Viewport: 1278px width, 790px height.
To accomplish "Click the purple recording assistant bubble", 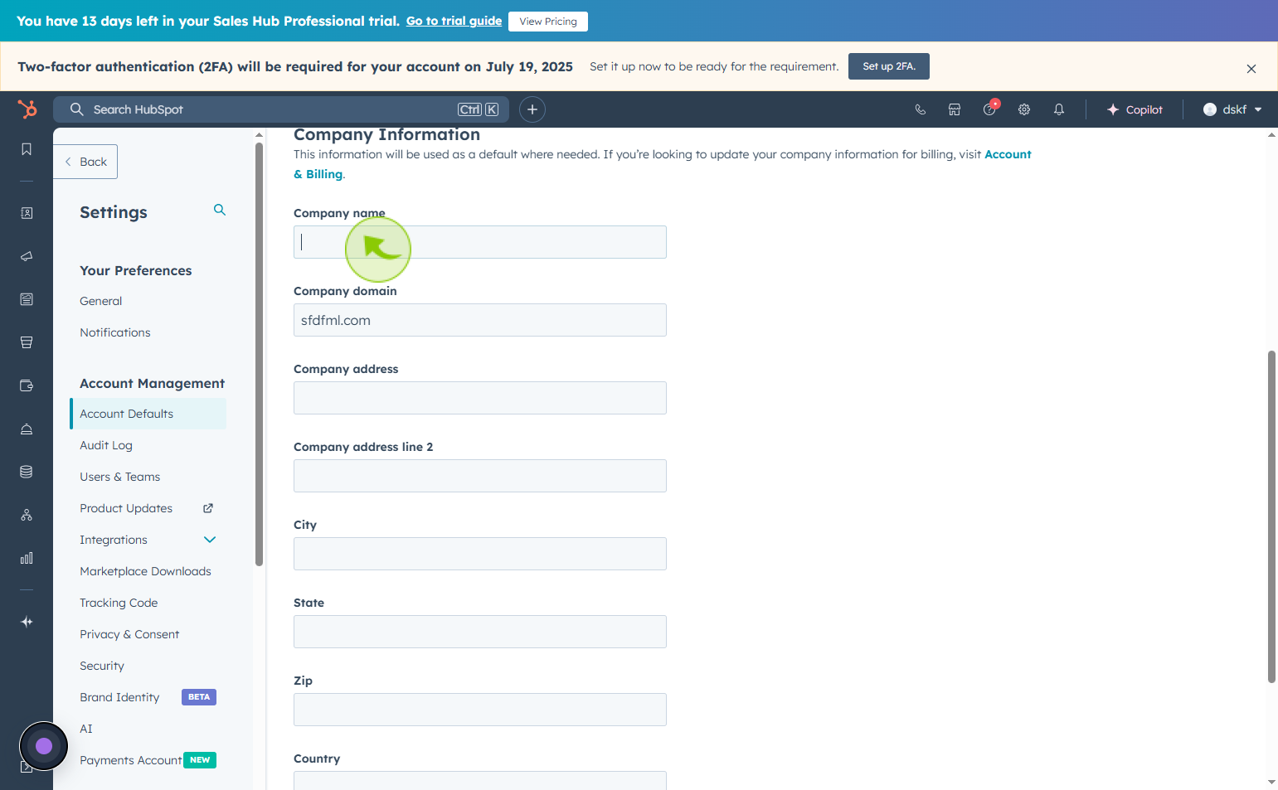I will pyautogui.click(x=44, y=746).
